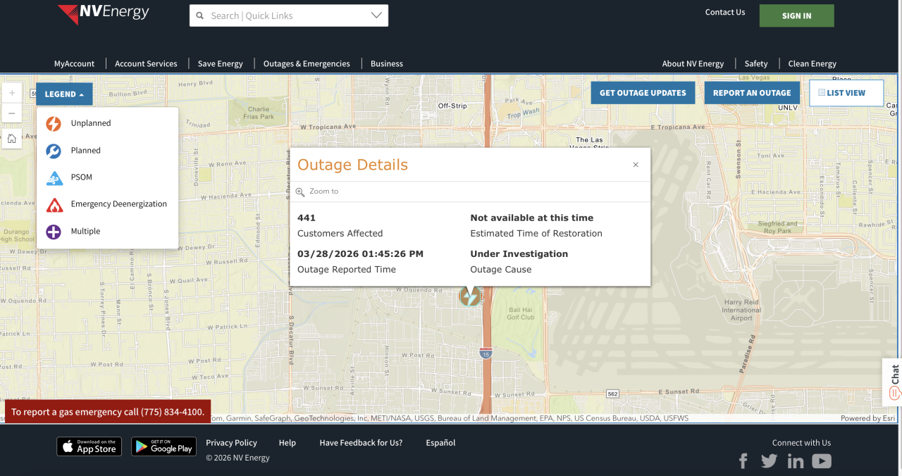
Task: Click the Emergency Deenergization legend icon
Action: tap(54, 204)
